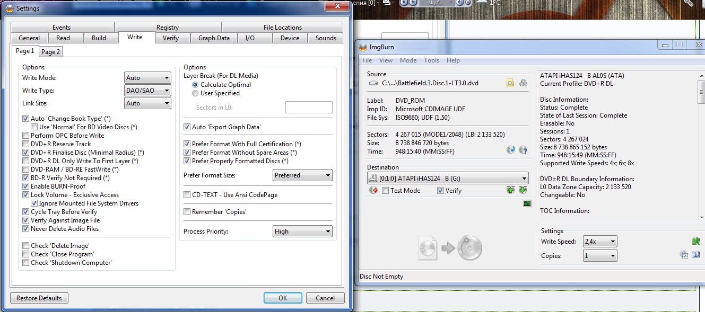Browse for a source image file in ImgBurn
Viewport: 705px width, 312px height.
tap(510, 83)
